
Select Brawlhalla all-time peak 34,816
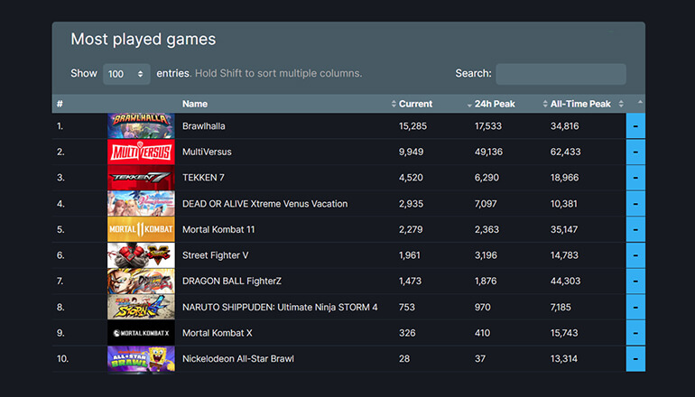tap(564, 126)
